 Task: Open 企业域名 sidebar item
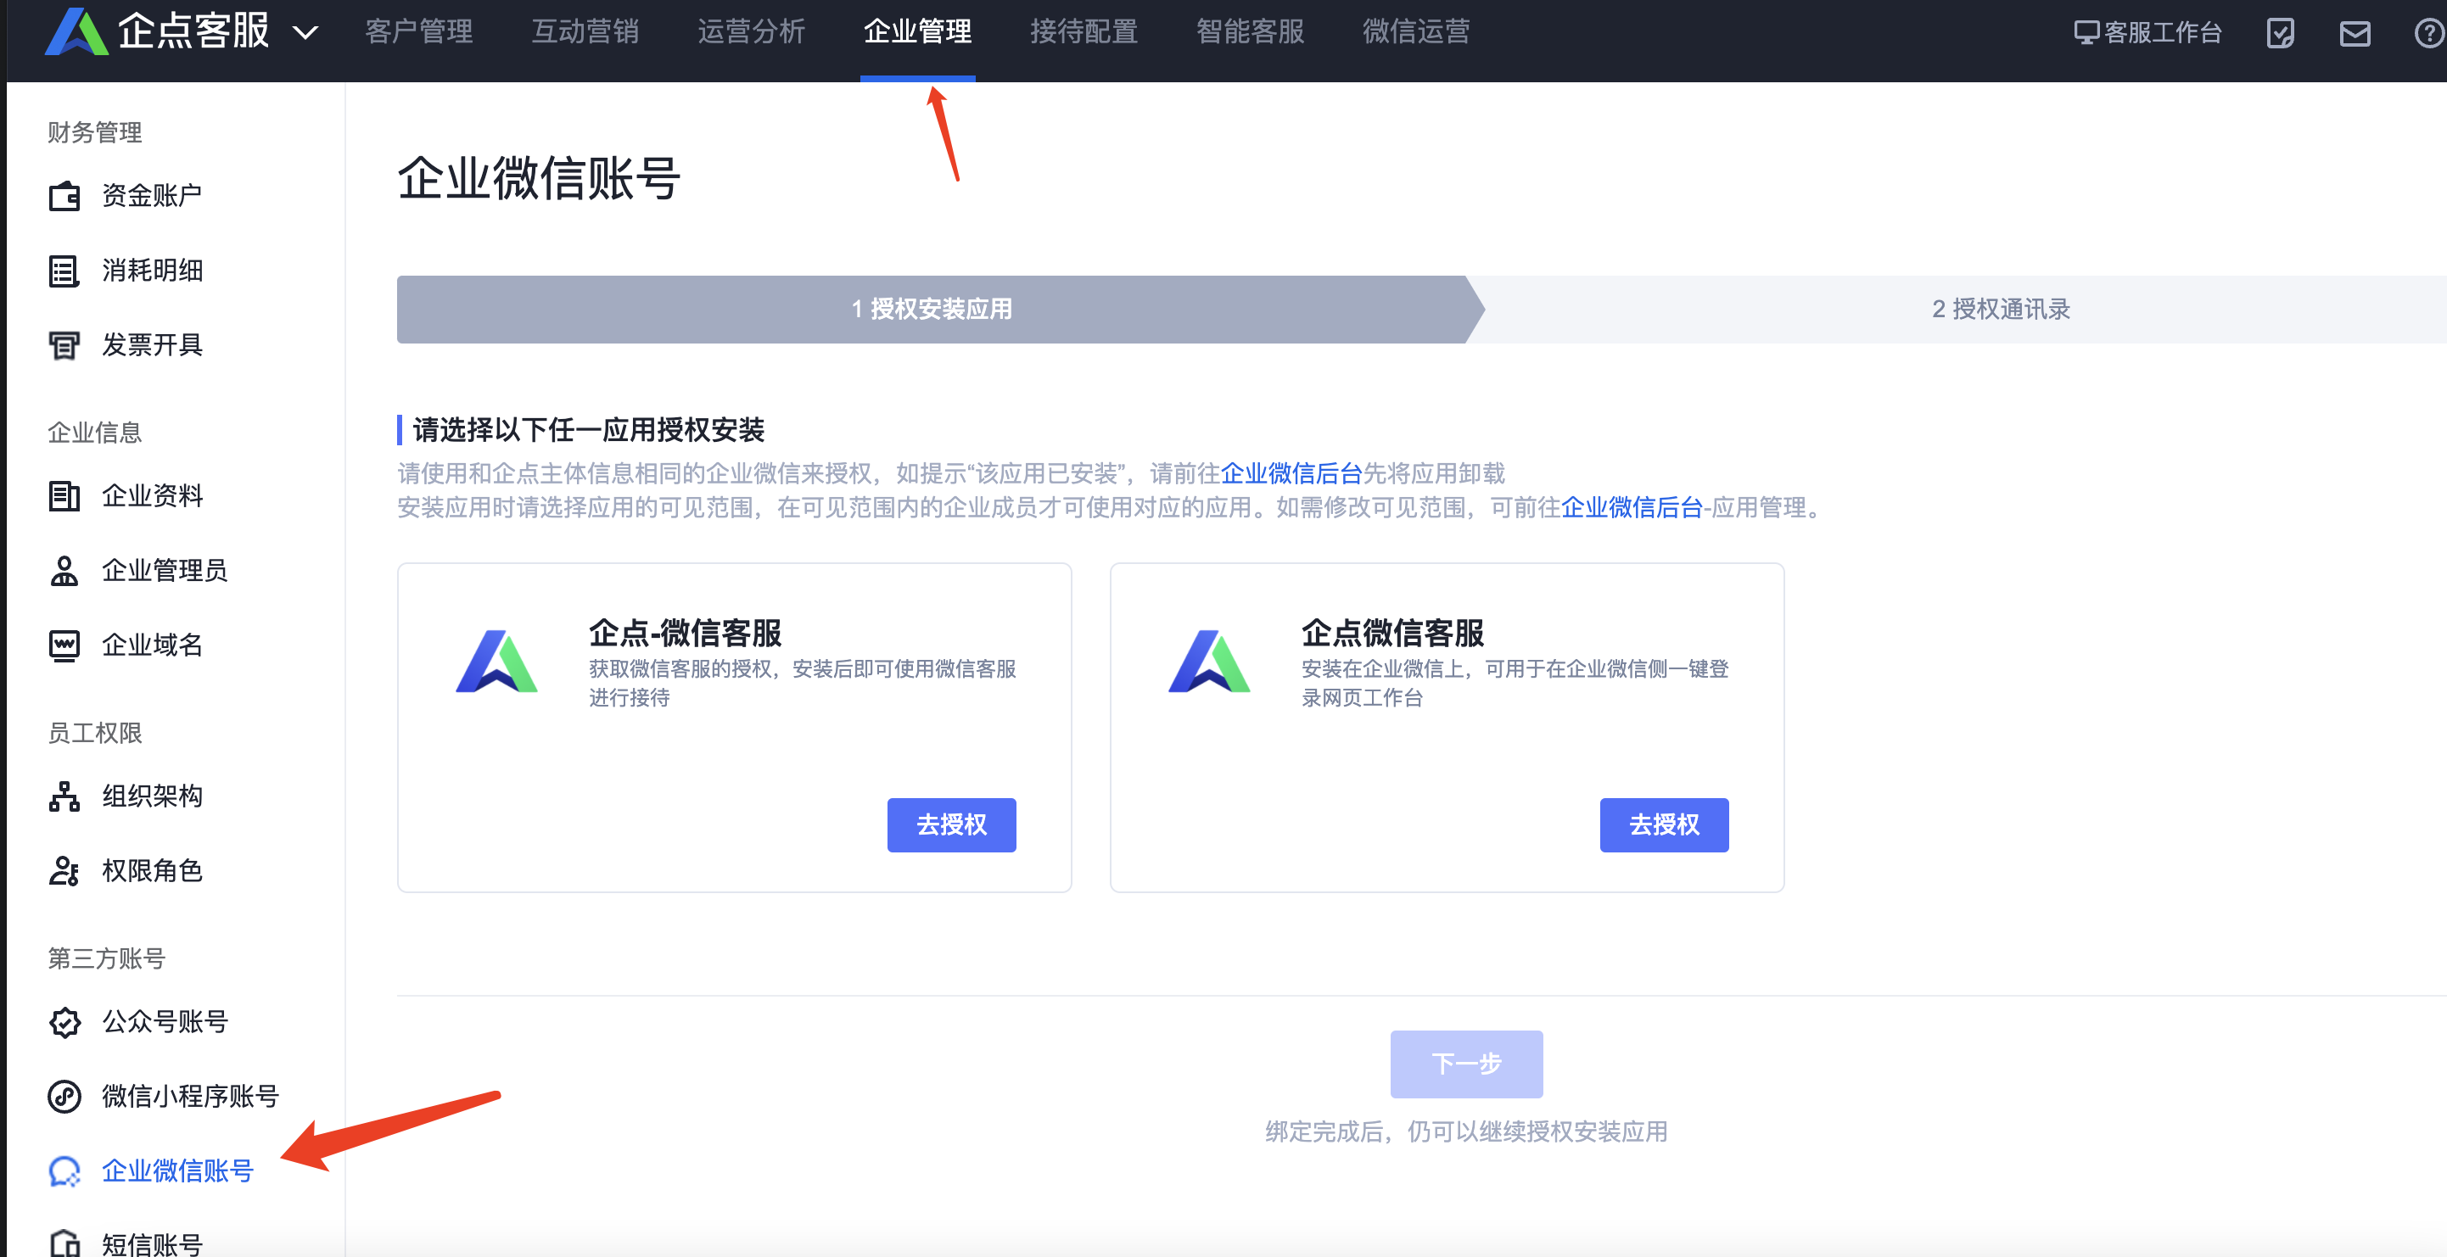click(x=152, y=645)
